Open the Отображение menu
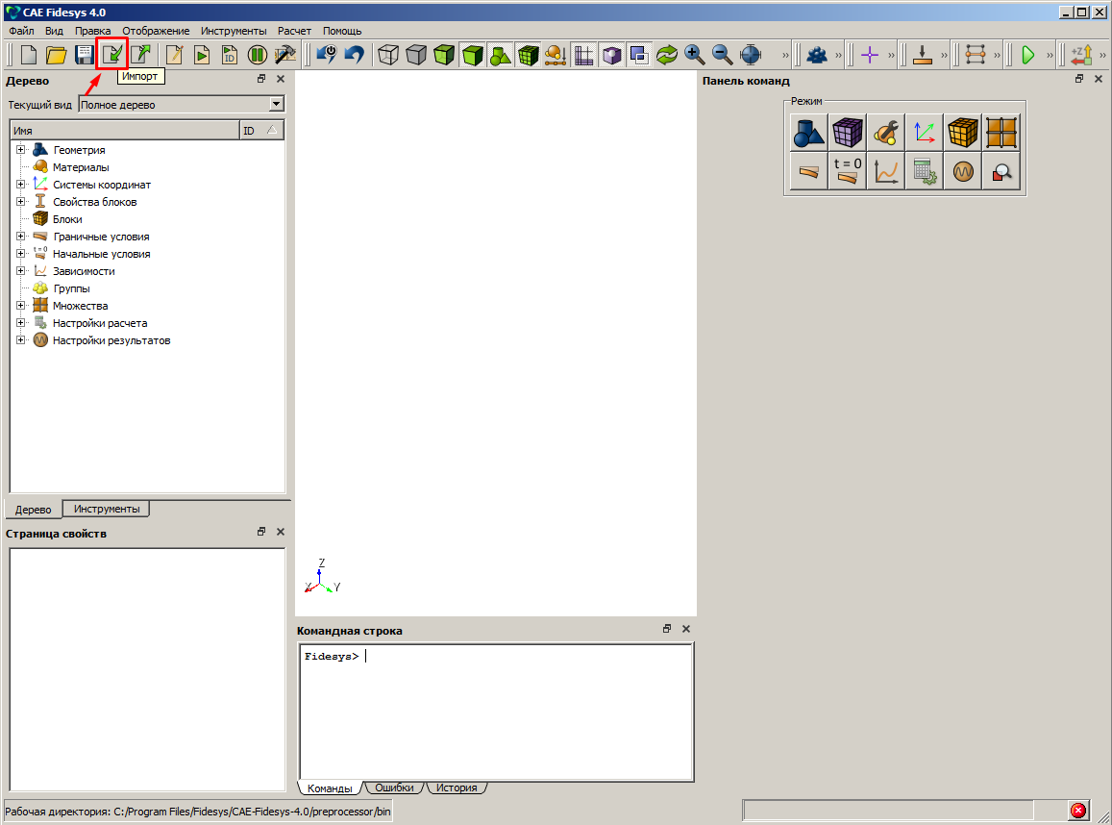The height and width of the screenshot is (825, 1112). point(156,31)
